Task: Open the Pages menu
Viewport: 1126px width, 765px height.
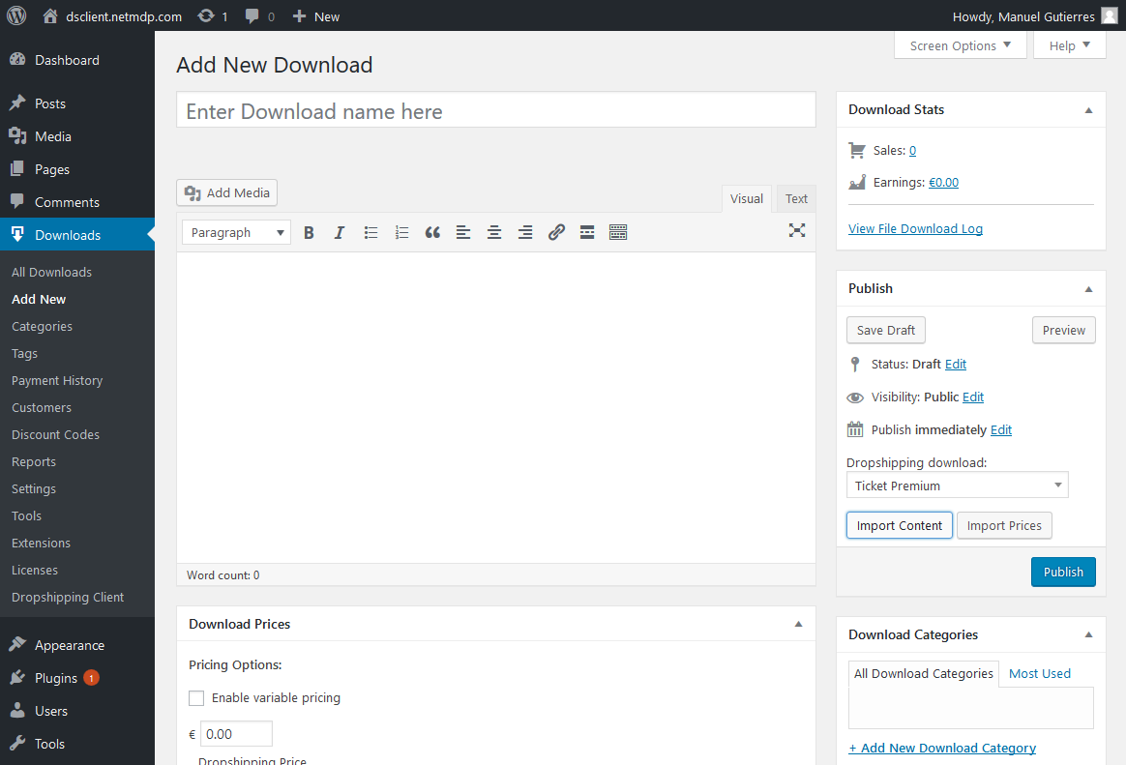Action: [51, 169]
